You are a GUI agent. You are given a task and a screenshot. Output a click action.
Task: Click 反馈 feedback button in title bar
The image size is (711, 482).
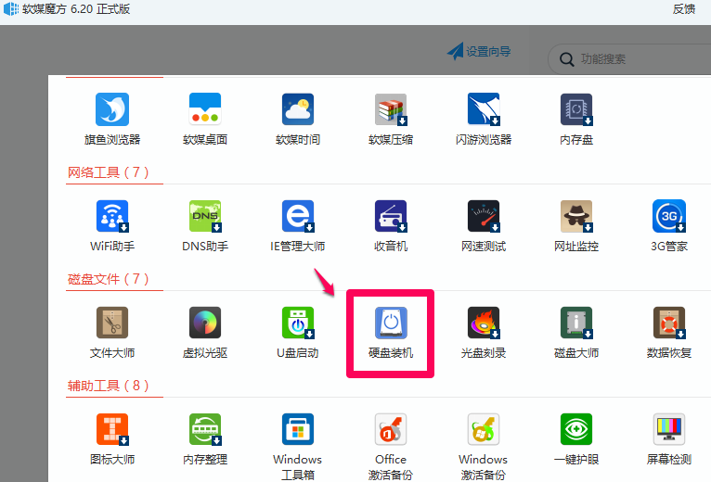tap(683, 9)
